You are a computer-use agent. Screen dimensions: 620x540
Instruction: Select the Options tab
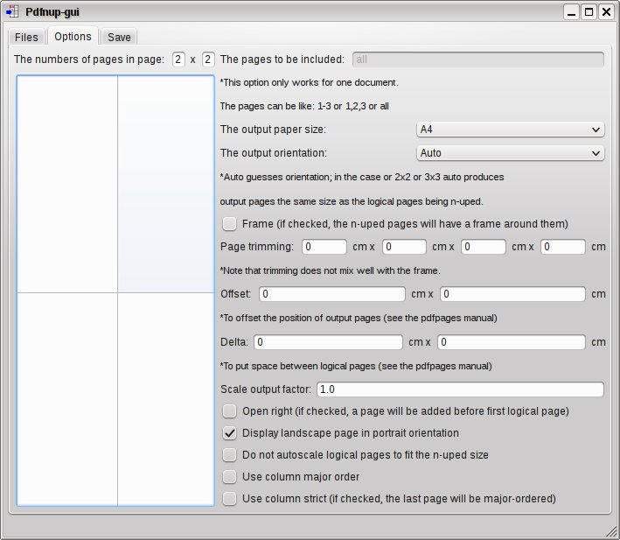(73, 37)
